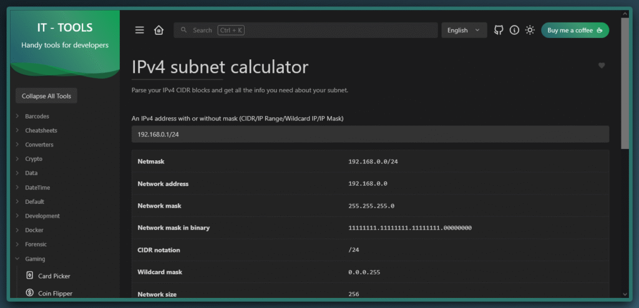This screenshot has height=308, width=639.
Task: Click Buy me a coffee button
Action: [575, 30]
